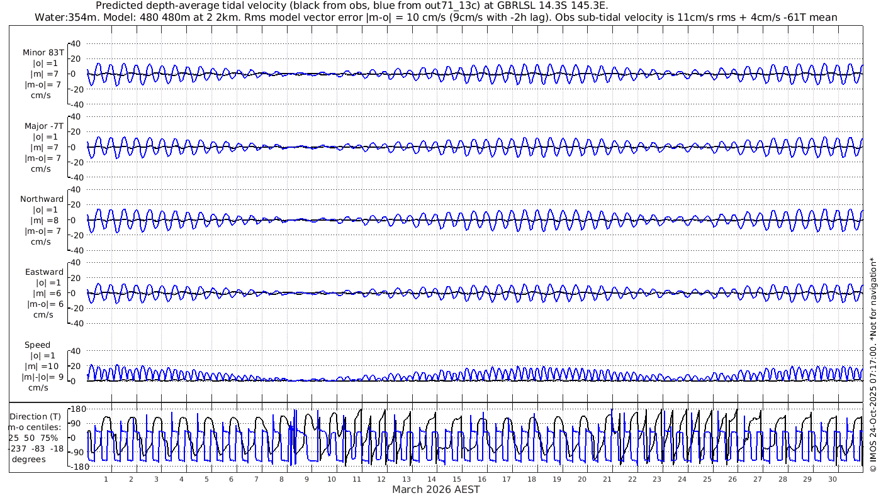Select the "Eastward" panel label
Image resolution: width=881 pixels, height=503 pixels.
pos(44,272)
